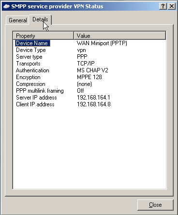Click the Property column header
Viewport: 178px width, 215px height.
[x=43, y=35]
